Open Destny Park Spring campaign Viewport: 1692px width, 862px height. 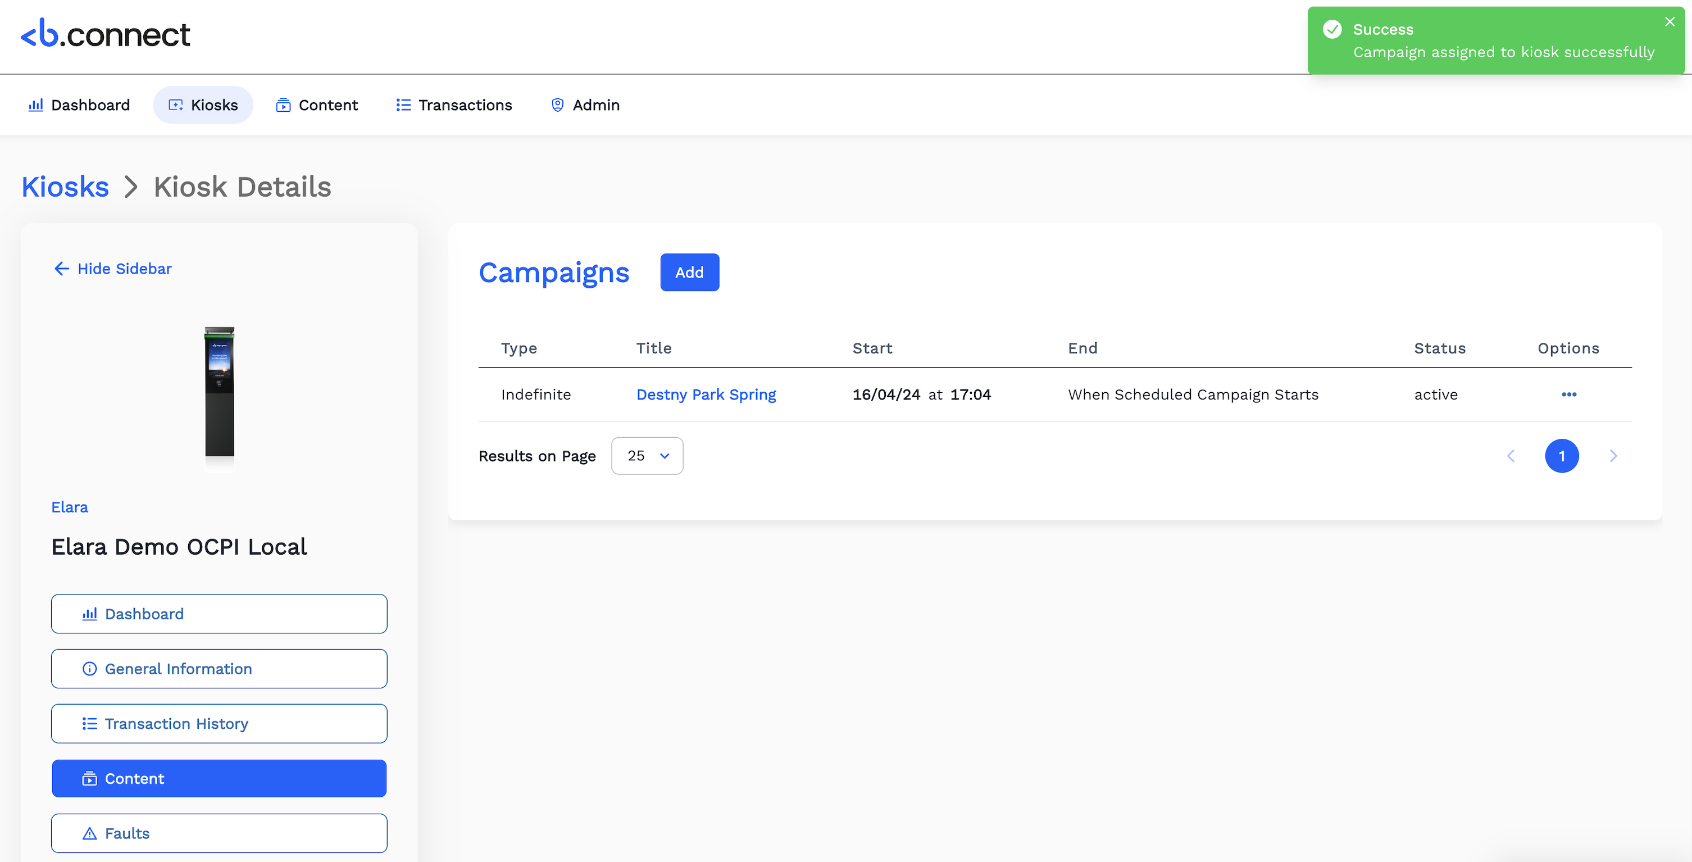(x=706, y=394)
